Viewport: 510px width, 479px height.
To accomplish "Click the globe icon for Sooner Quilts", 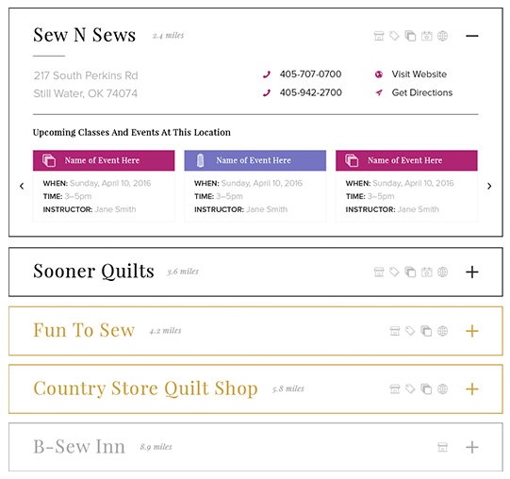I will pos(442,272).
